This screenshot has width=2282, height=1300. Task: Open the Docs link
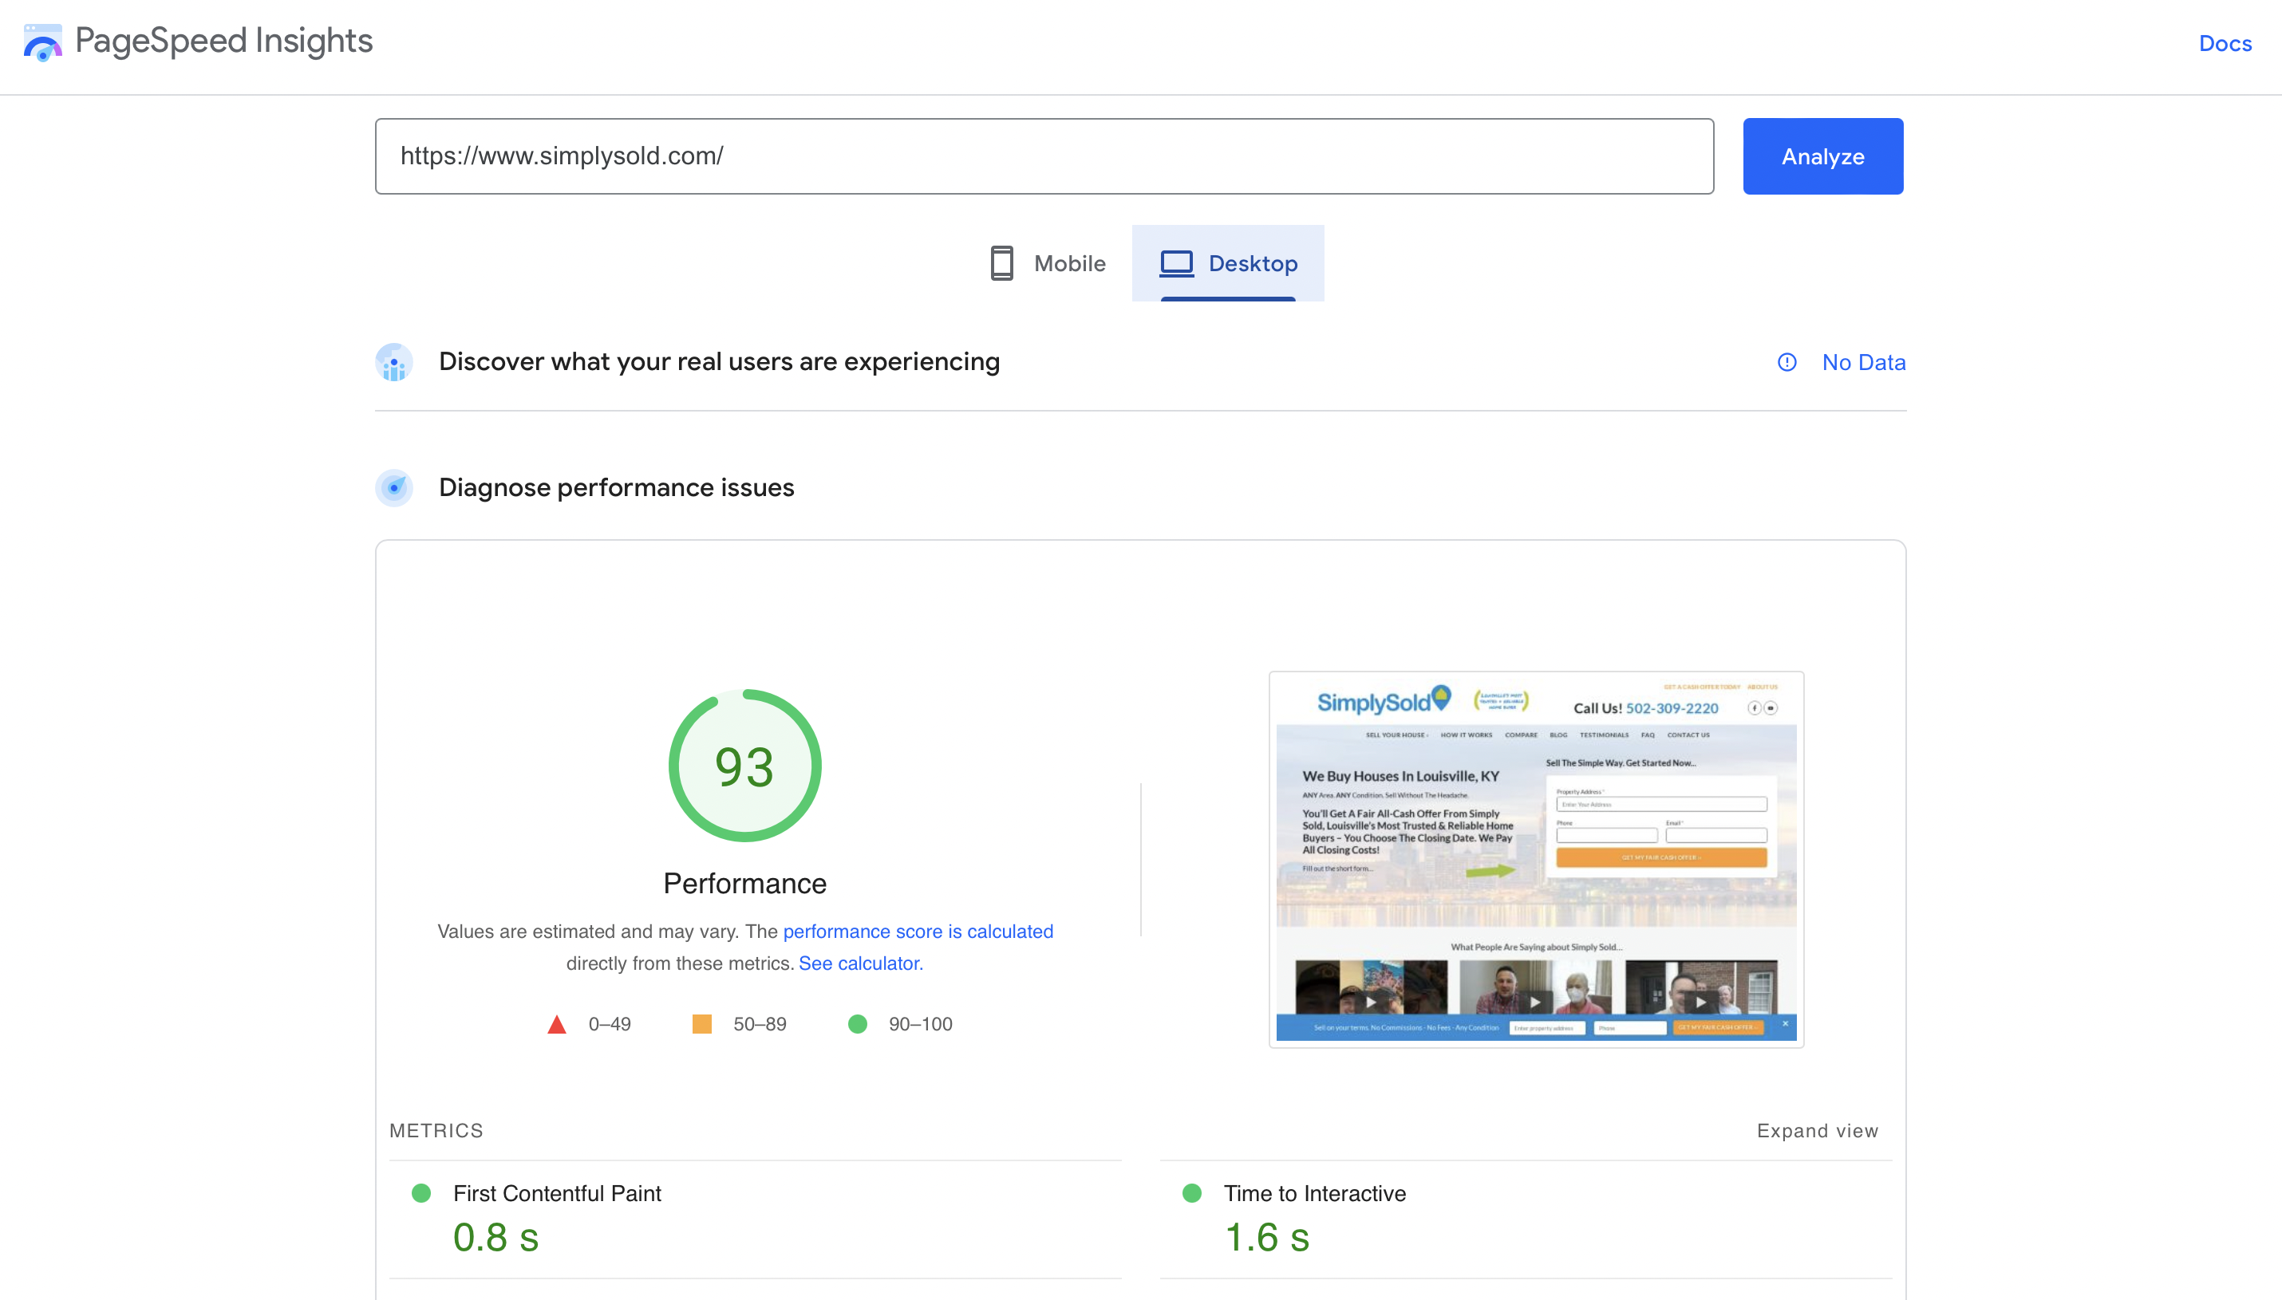click(2224, 43)
